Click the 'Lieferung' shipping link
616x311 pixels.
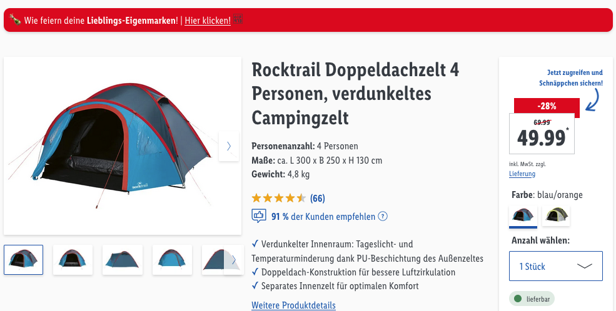pyautogui.click(x=522, y=174)
